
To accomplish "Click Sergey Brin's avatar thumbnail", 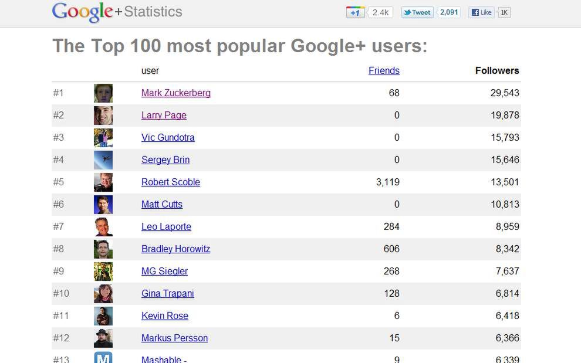I will pyautogui.click(x=103, y=160).
